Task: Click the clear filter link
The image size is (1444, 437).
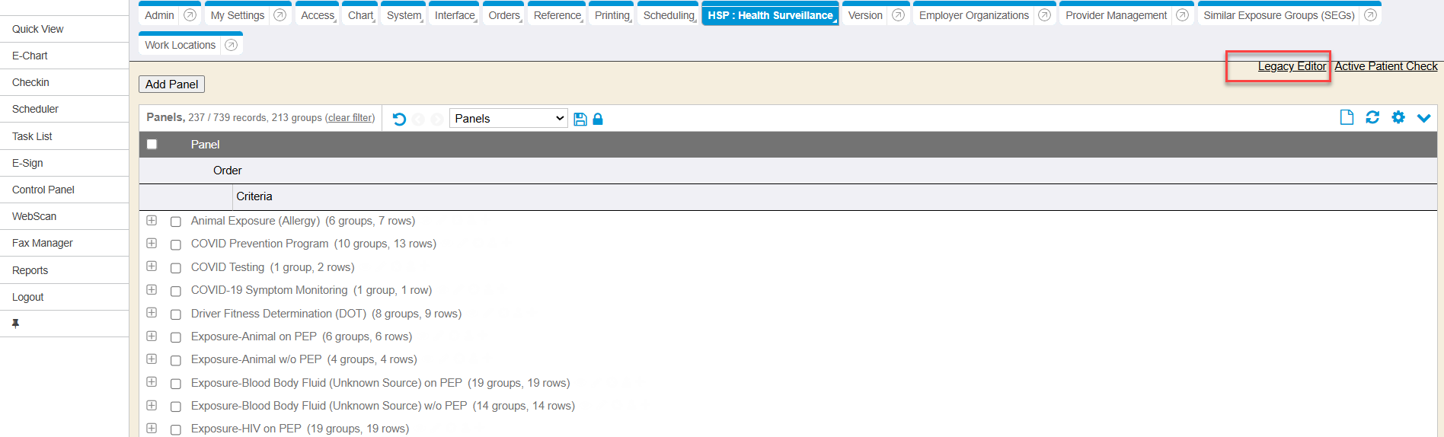Action: (350, 118)
